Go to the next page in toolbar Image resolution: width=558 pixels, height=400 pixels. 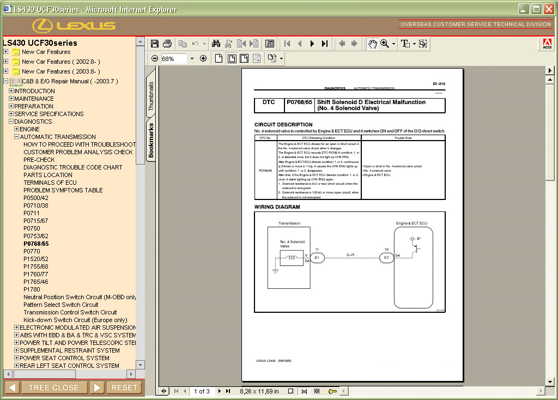point(312,44)
